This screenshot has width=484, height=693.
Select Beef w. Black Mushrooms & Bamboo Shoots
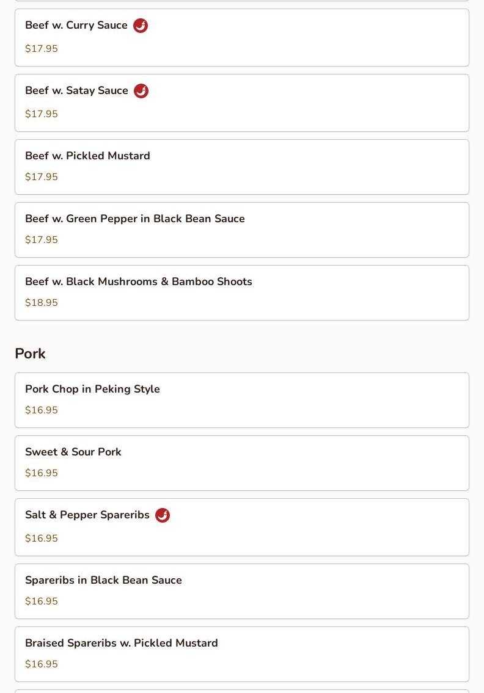pyautogui.click(x=138, y=282)
